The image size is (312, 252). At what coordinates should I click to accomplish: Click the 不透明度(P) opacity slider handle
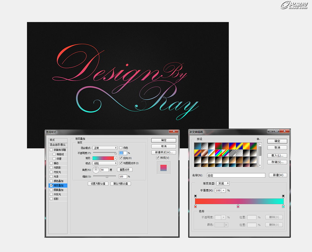[116, 153]
